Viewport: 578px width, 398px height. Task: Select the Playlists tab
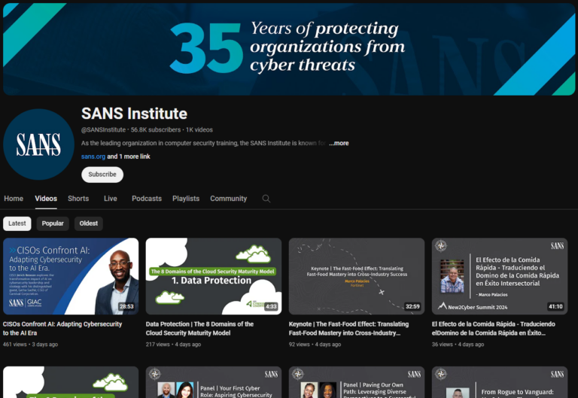tap(186, 199)
